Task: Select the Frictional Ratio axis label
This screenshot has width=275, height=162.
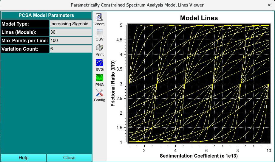Action: click(x=113, y=83)
